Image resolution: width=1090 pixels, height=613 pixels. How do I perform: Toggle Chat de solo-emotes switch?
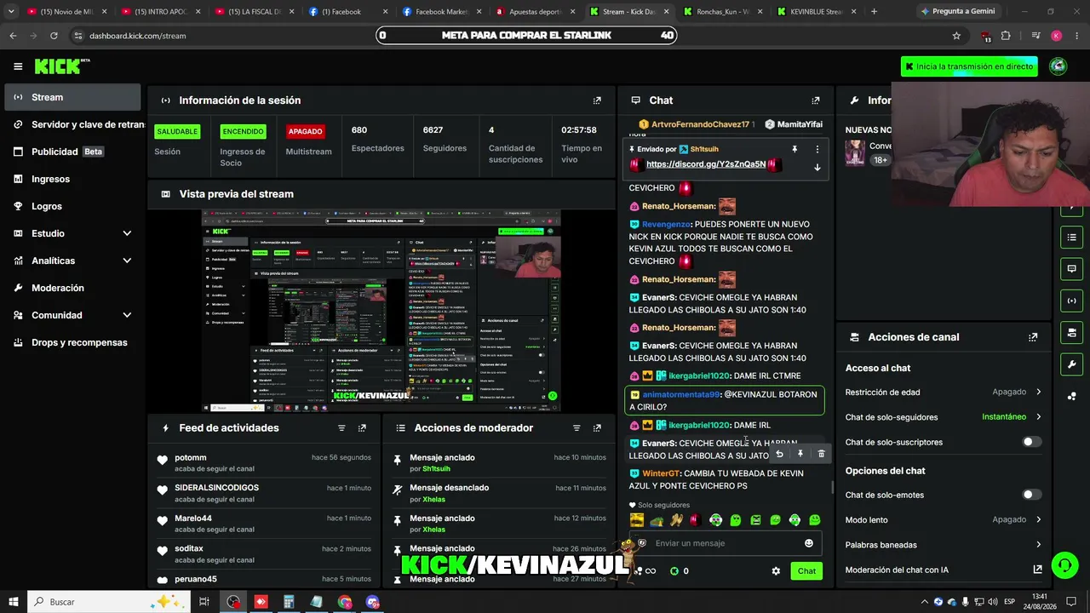click(x=1032, y=495)
